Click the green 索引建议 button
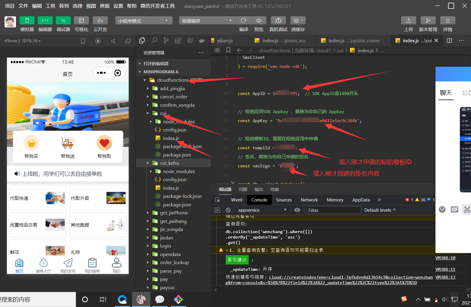Screen dimensions: 471x307 click(237, 260)
